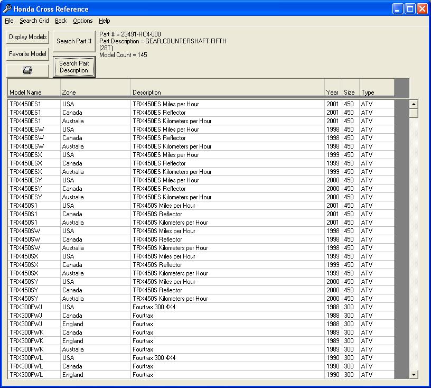The image size is (431, 388).
Task: Click the Search Part Description button
Action: pyautogui.click(x=73, y=67)
